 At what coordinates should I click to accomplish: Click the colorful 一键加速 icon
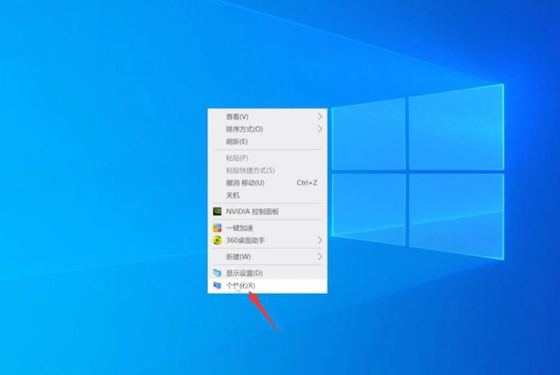coord(217,228)
